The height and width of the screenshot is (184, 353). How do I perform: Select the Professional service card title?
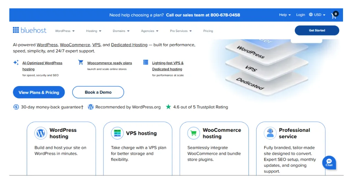[x=294, y=133]
